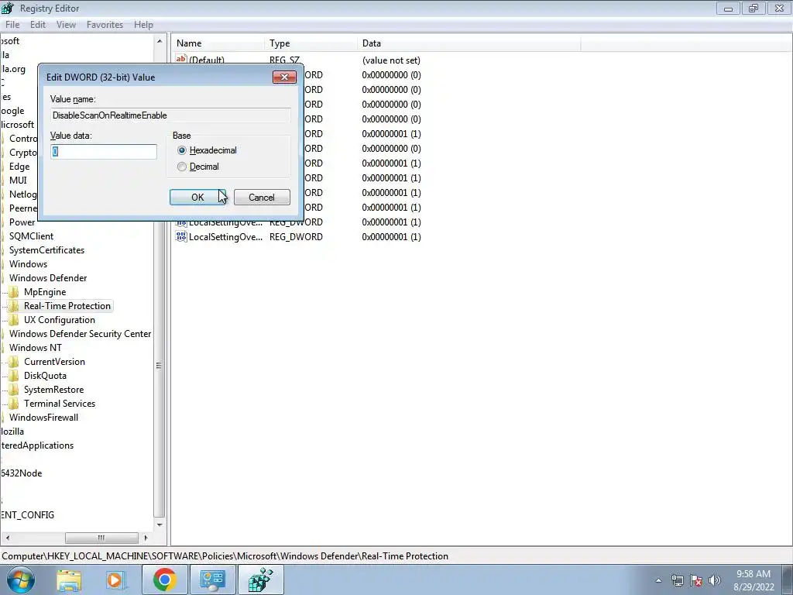Click the Action Center flag icon

point(696,580)
